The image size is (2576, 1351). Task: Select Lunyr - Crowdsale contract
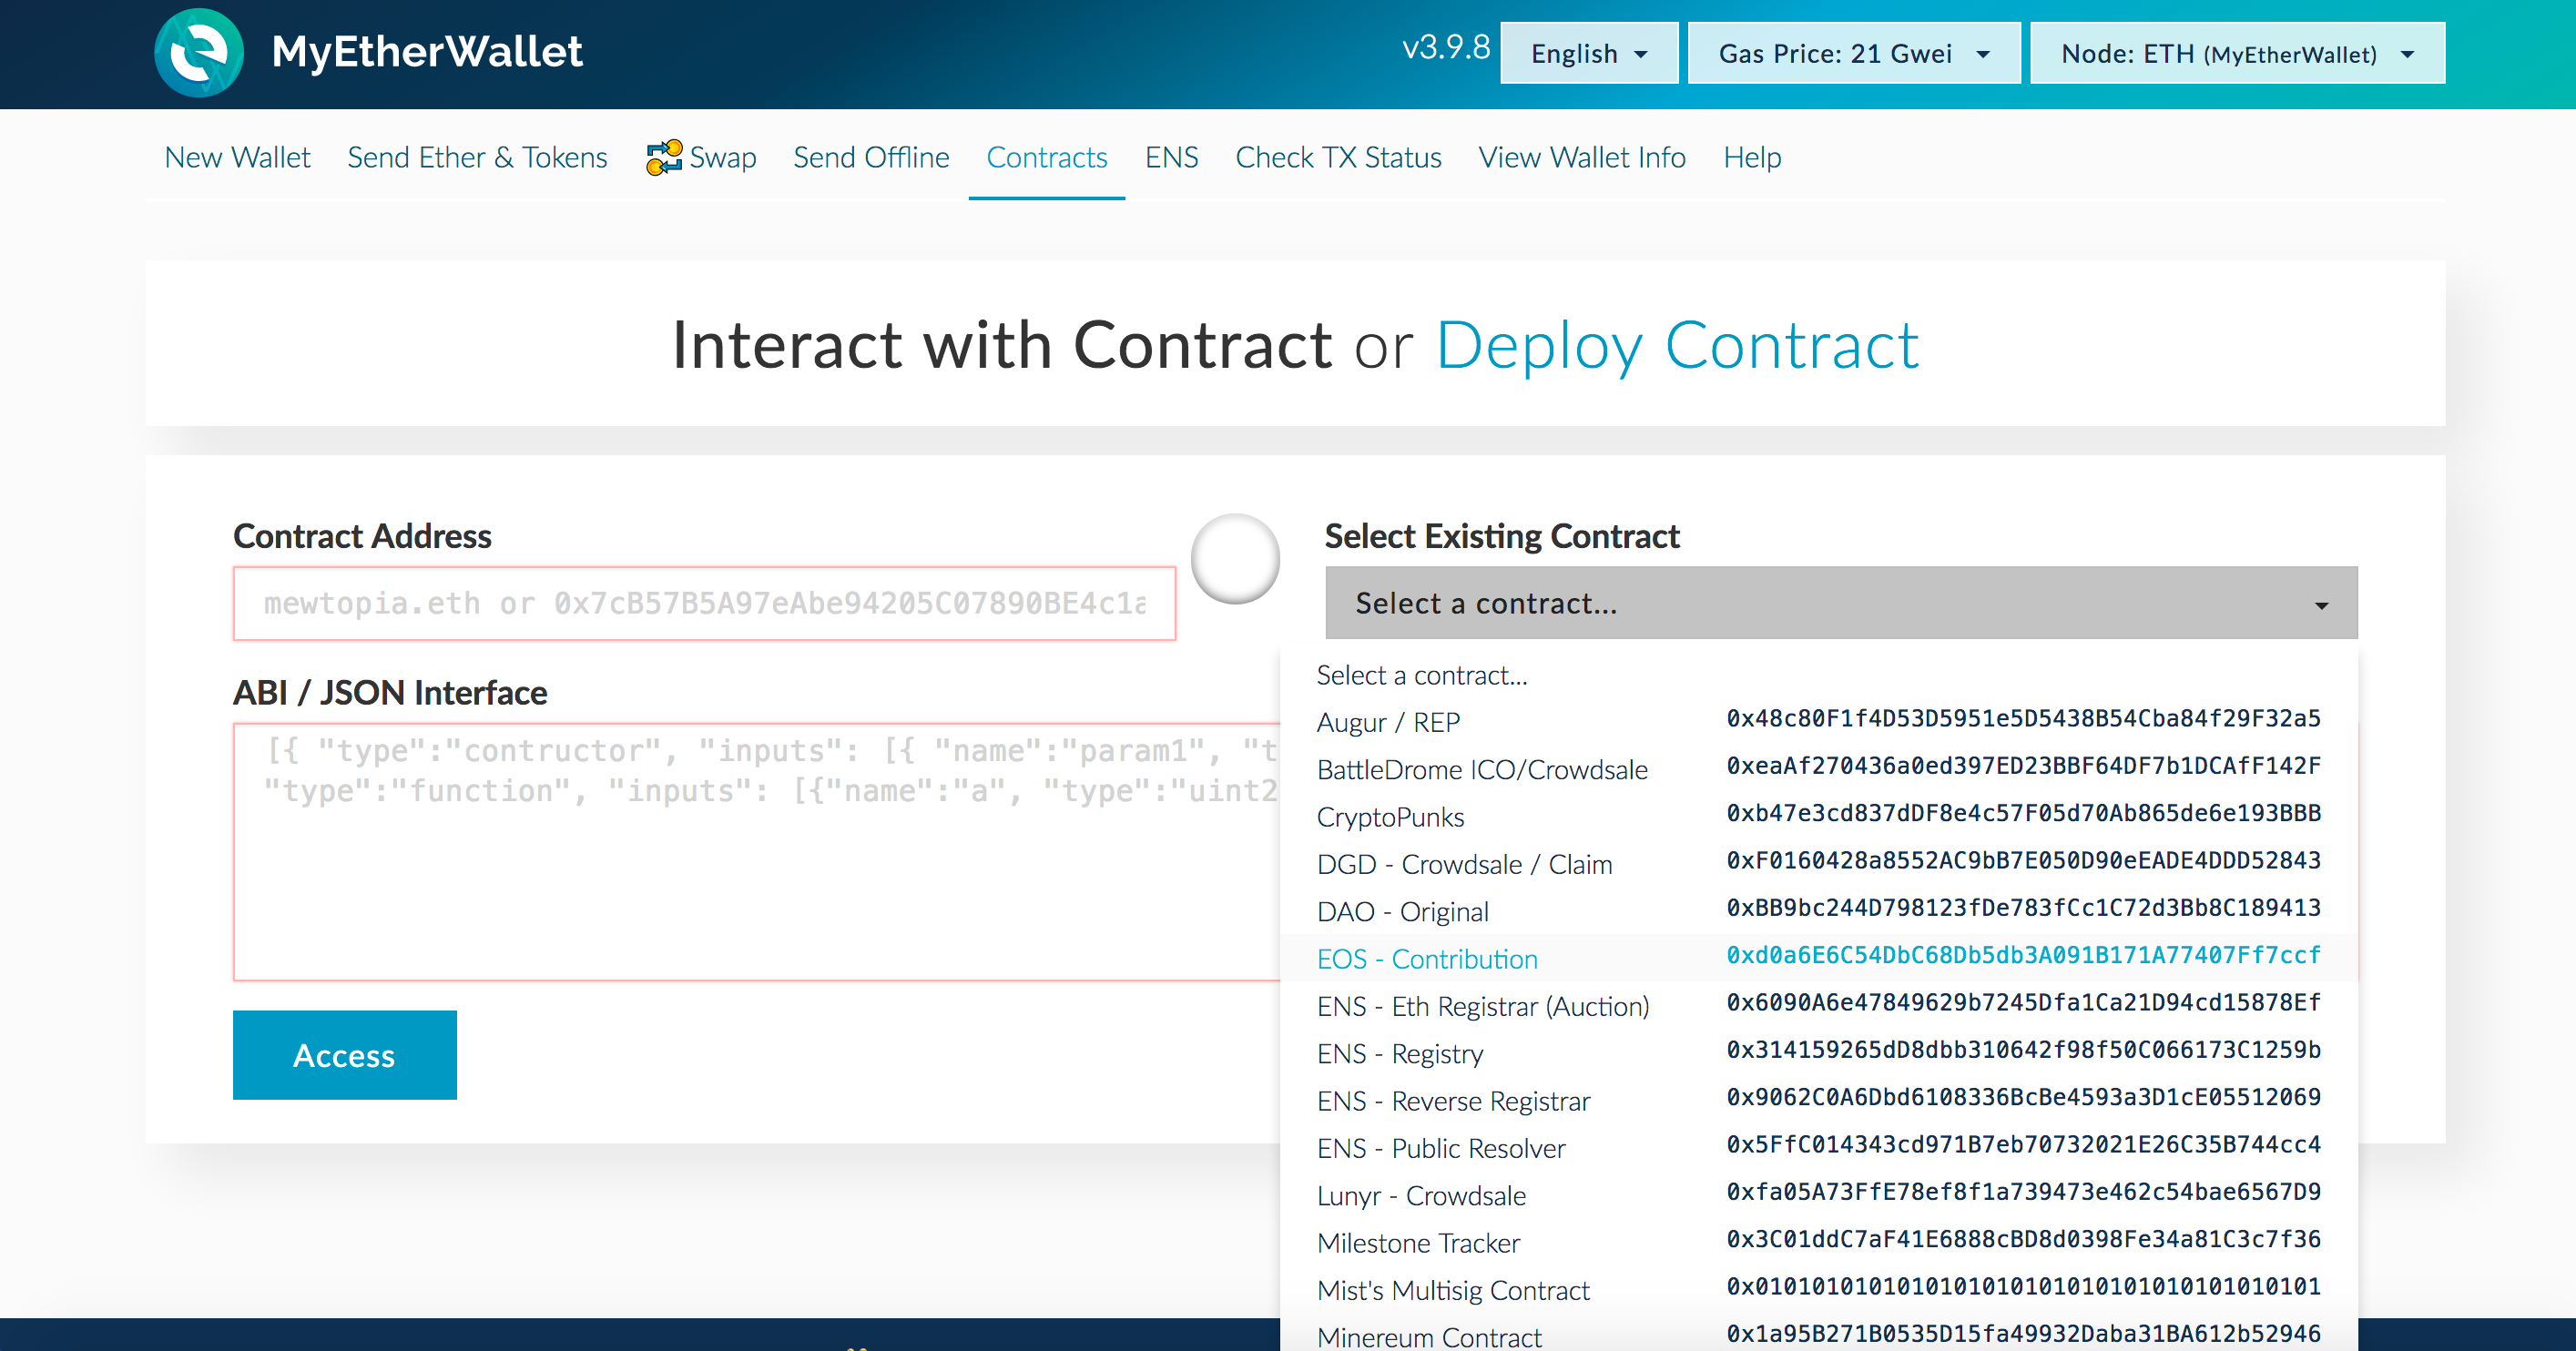[x=1819, y=1195]
